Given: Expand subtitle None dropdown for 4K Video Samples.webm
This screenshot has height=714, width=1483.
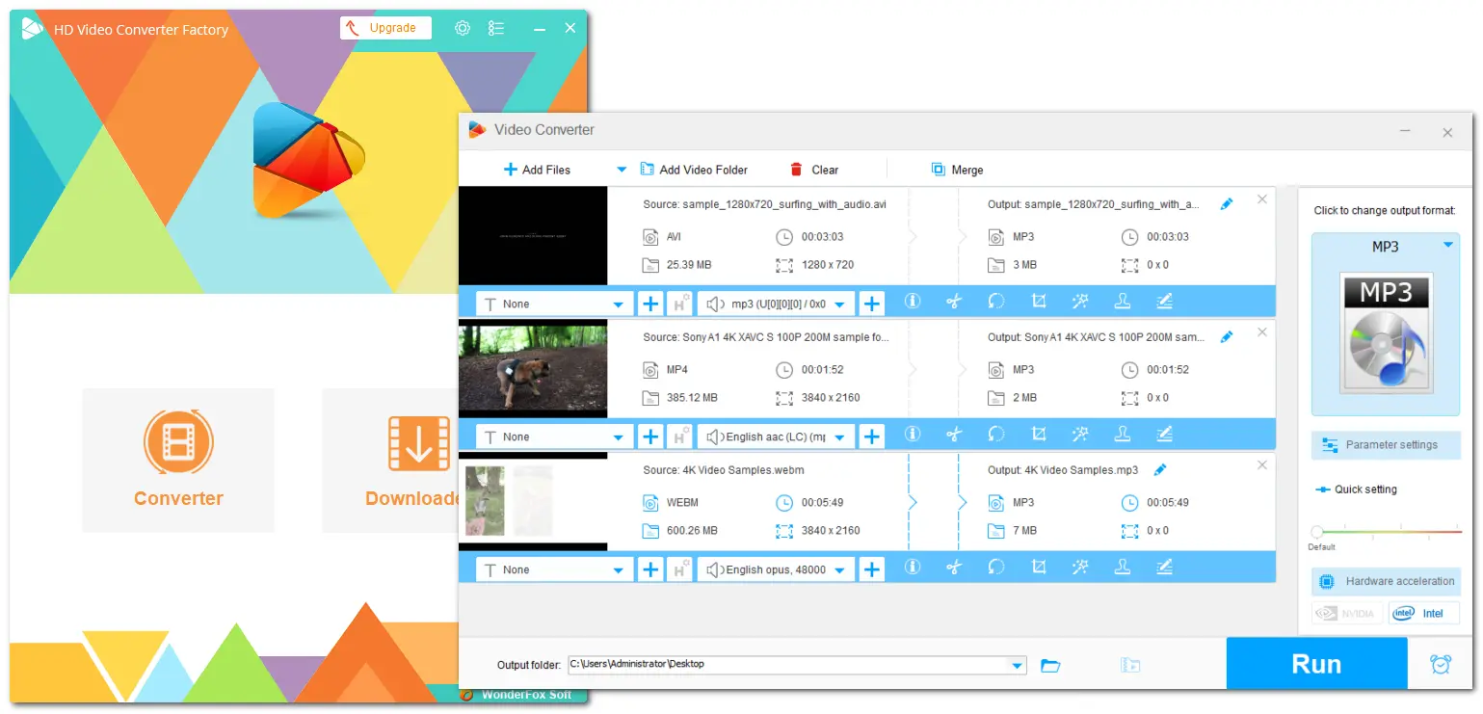Looking at the screenshot, I should pos(619,570).
